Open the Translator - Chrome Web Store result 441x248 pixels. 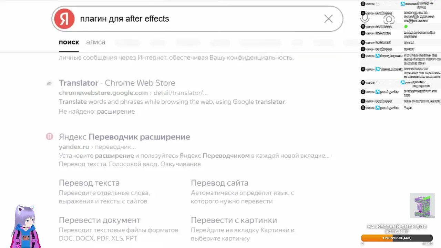click(117, 83)
